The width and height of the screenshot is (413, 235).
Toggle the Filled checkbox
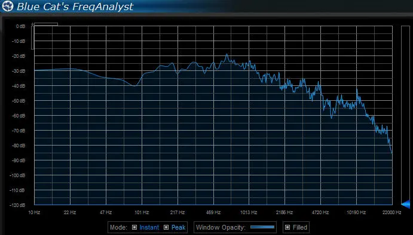pos(287,227)
